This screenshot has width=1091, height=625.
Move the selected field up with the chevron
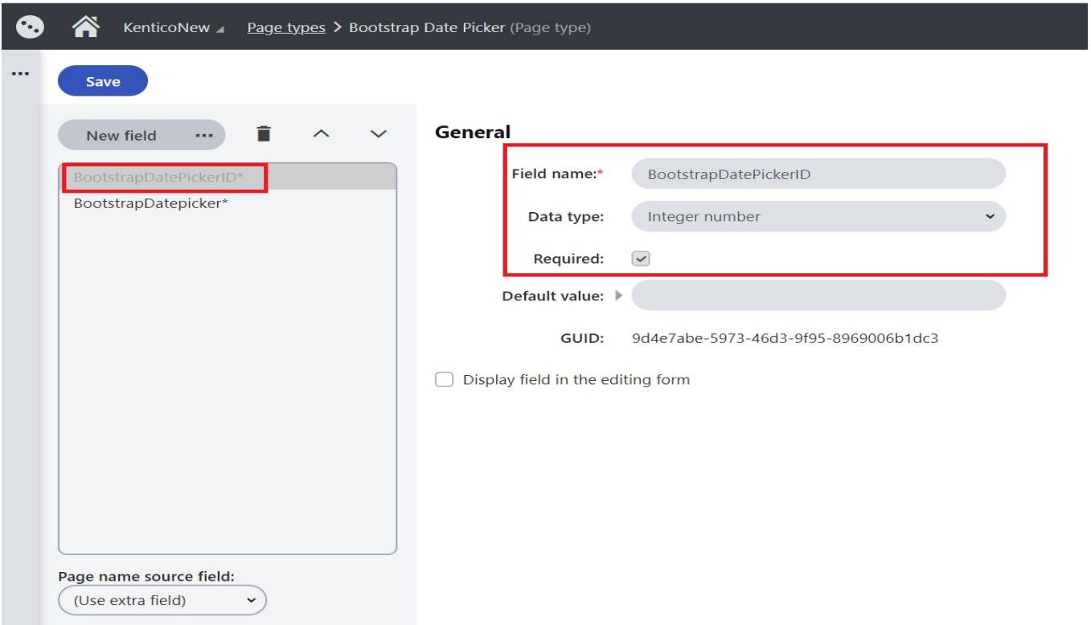[321, 134]
